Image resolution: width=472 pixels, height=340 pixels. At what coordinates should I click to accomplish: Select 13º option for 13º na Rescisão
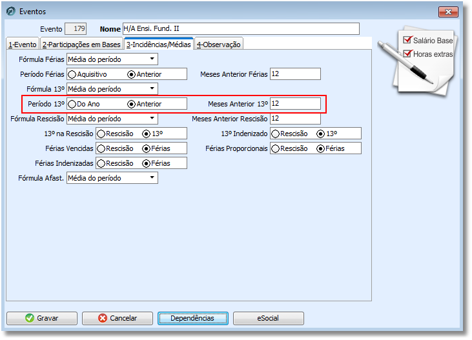pos(147,134)
